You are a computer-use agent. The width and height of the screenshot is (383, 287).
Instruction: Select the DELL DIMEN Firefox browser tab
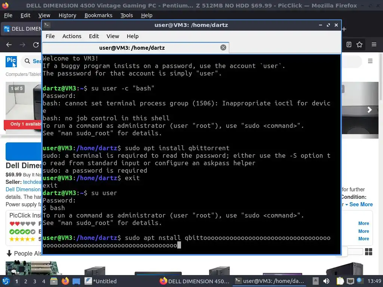point(22,29)
